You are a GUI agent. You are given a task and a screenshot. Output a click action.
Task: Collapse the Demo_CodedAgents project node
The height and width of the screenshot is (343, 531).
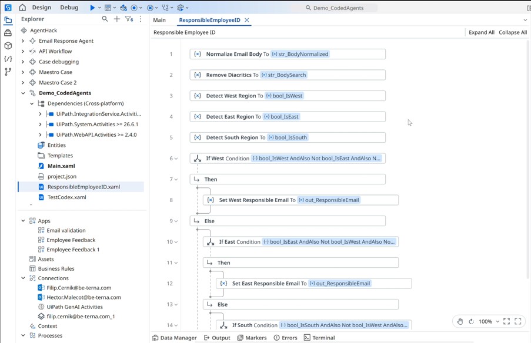click(x=23, y=93)
